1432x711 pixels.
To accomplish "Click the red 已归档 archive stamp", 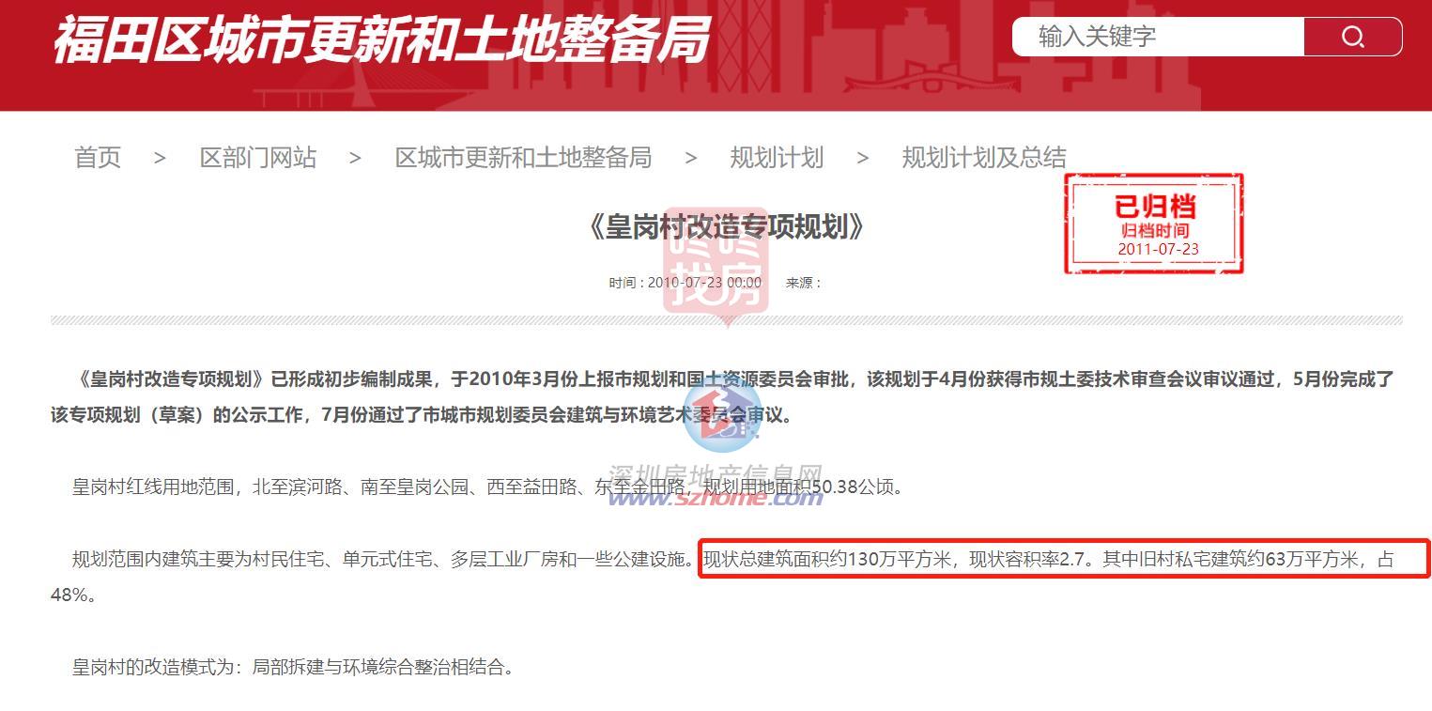I will [x=1154, y=224].
